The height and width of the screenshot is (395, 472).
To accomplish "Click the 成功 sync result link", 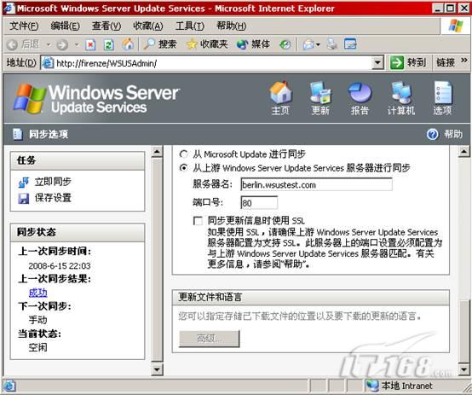I will point(38,293).
